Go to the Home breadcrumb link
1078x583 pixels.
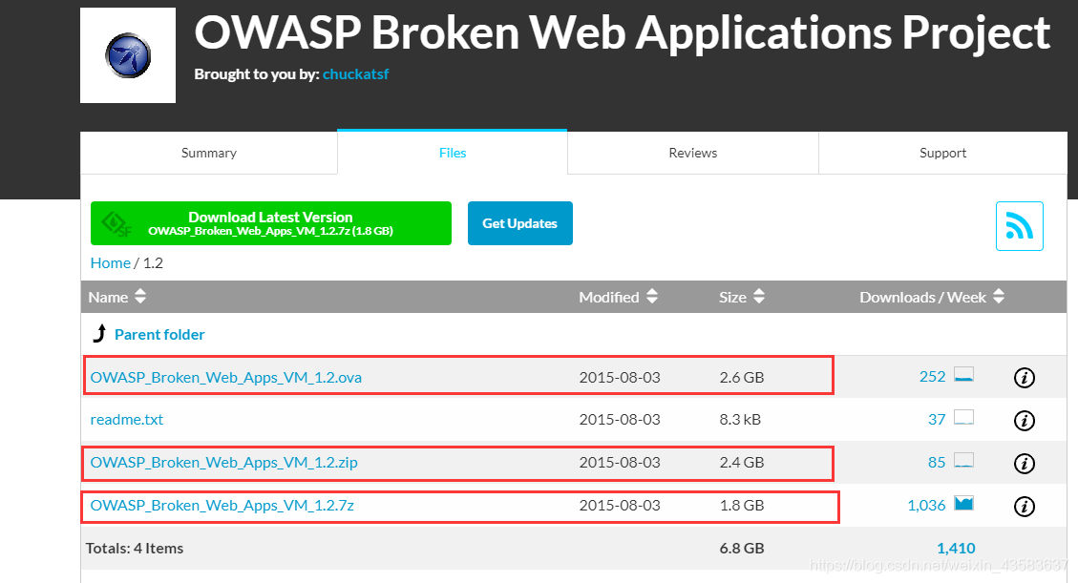[110, 263]
